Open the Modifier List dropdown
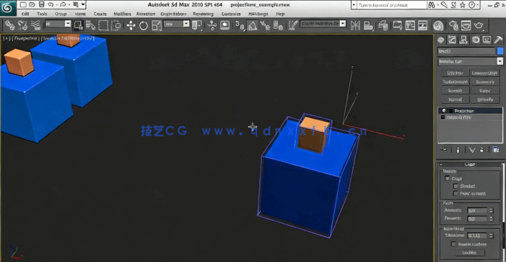Image resolution: width=506 pixels, height=262 pixels. coord(470,61)
